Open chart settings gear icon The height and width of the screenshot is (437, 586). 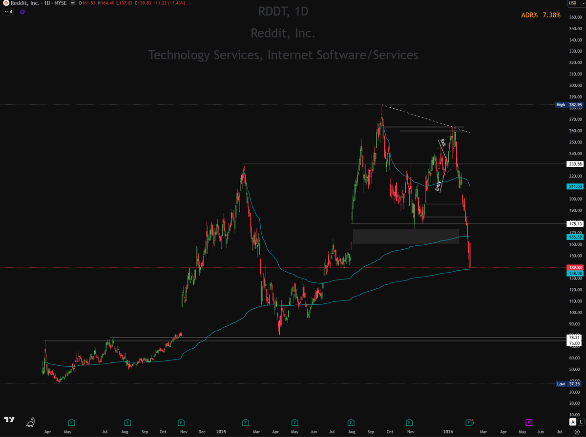(x=577, y=432)
